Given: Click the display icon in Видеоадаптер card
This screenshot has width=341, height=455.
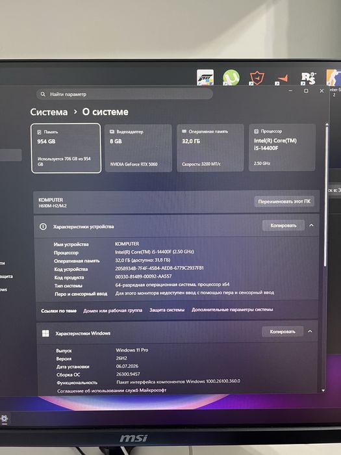Looking at the screenshot, I should (x=112, y=132).
